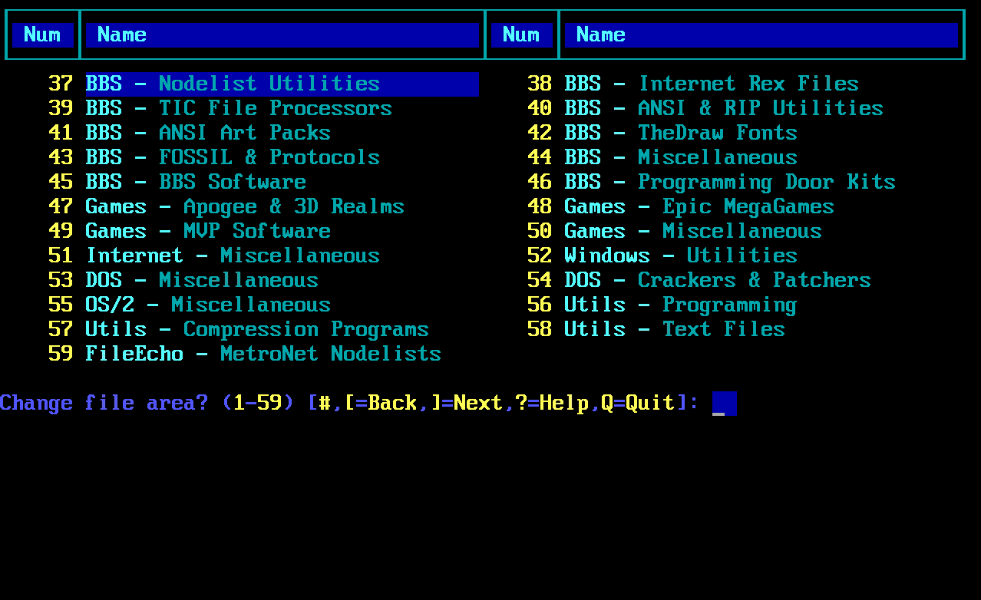Open area 47 Games - Apogee & 3D Realms
The width and height of the screenshot is (981, 600).
[226, 206]
